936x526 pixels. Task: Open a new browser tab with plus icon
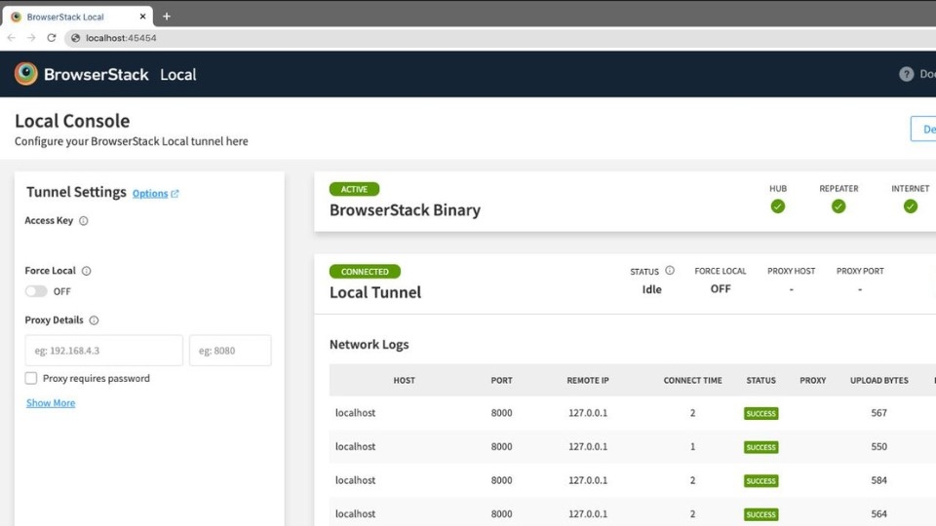[167, 17]
